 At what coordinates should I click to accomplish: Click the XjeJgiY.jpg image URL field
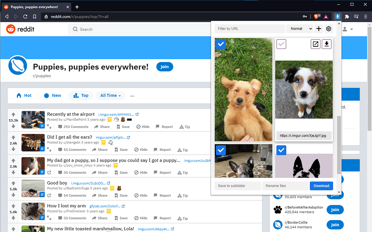304,136
